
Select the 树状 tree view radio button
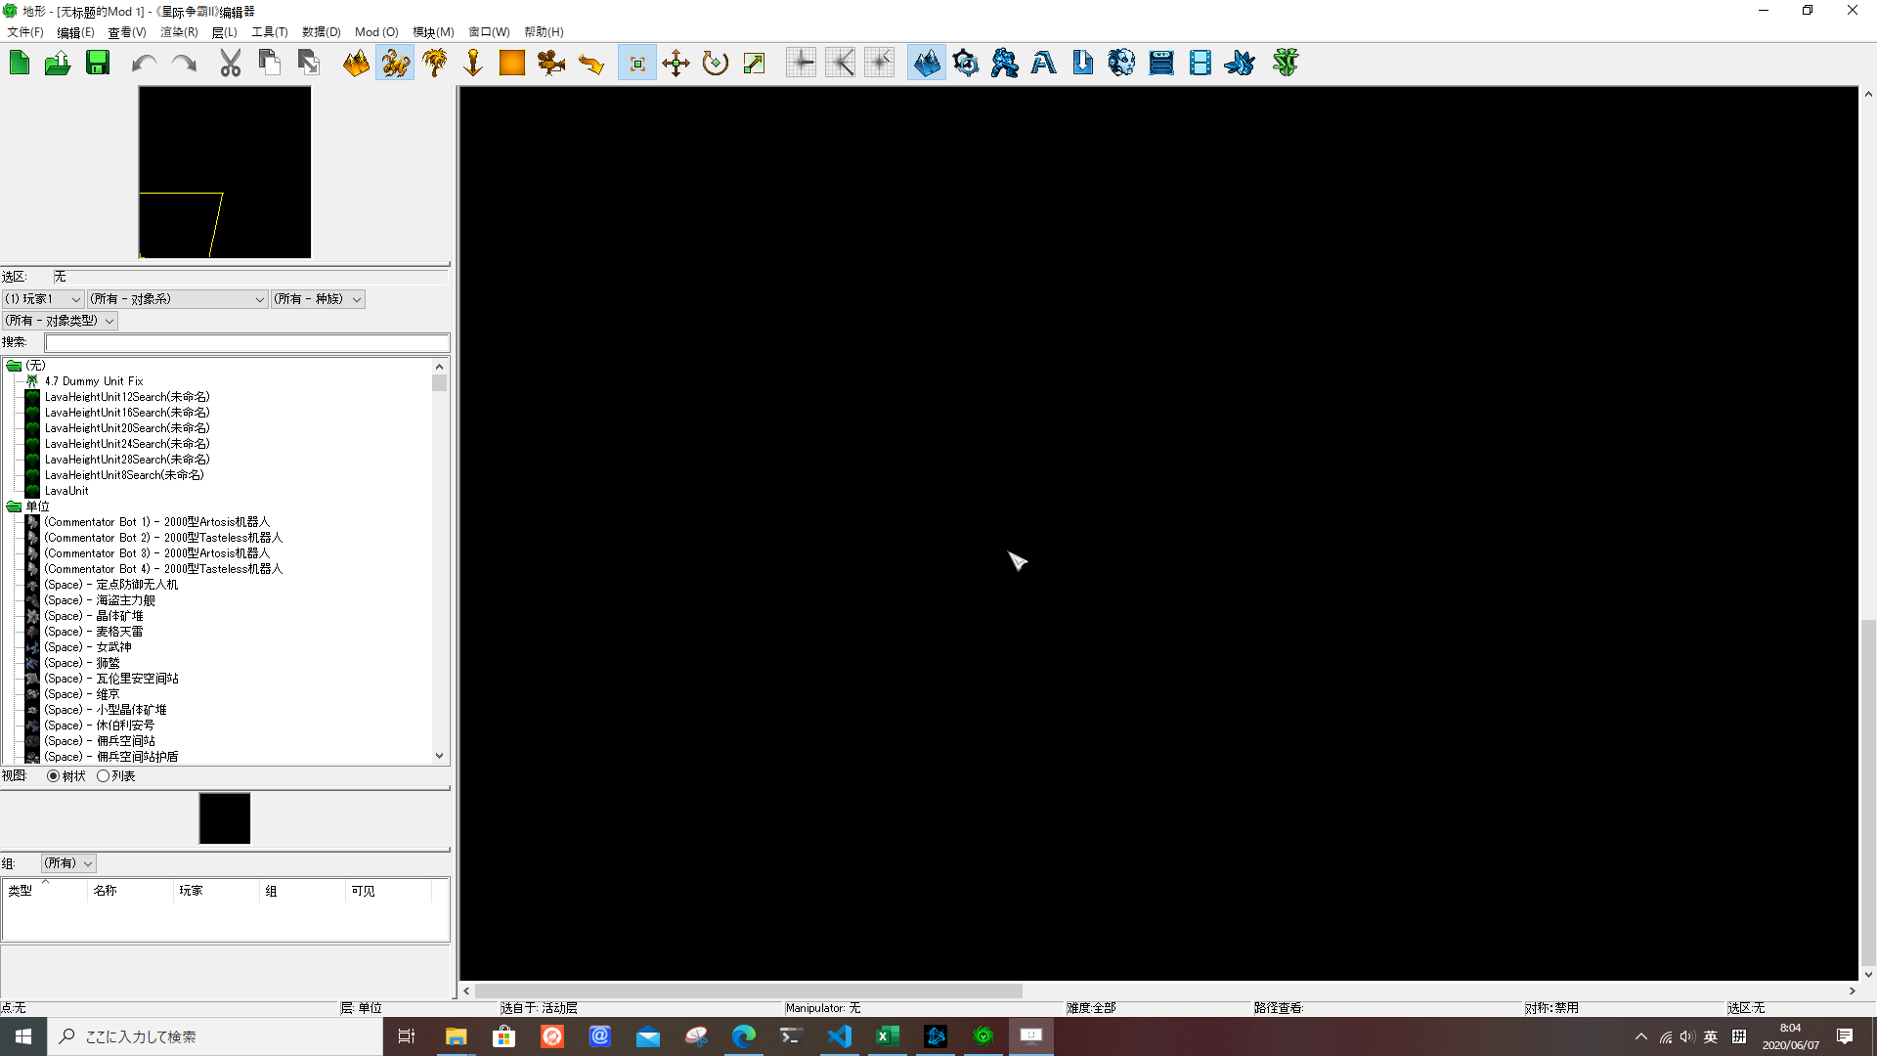pos(54,776)
